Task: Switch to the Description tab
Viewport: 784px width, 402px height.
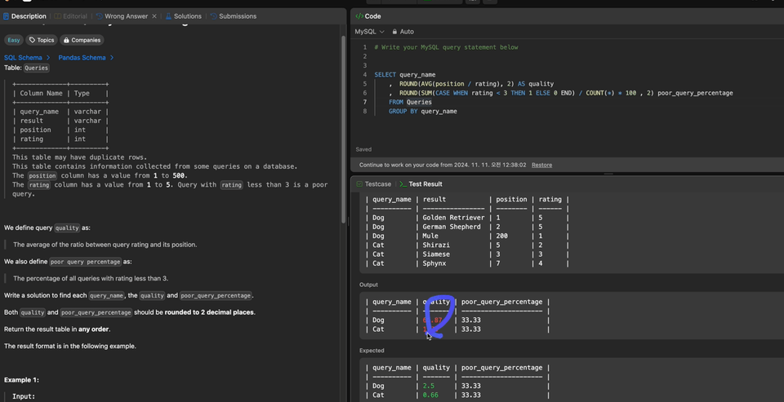Action: 24,16
